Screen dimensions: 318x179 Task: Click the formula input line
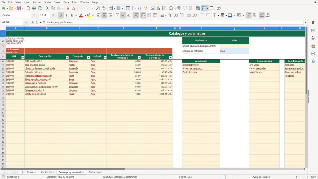(175, 23)
